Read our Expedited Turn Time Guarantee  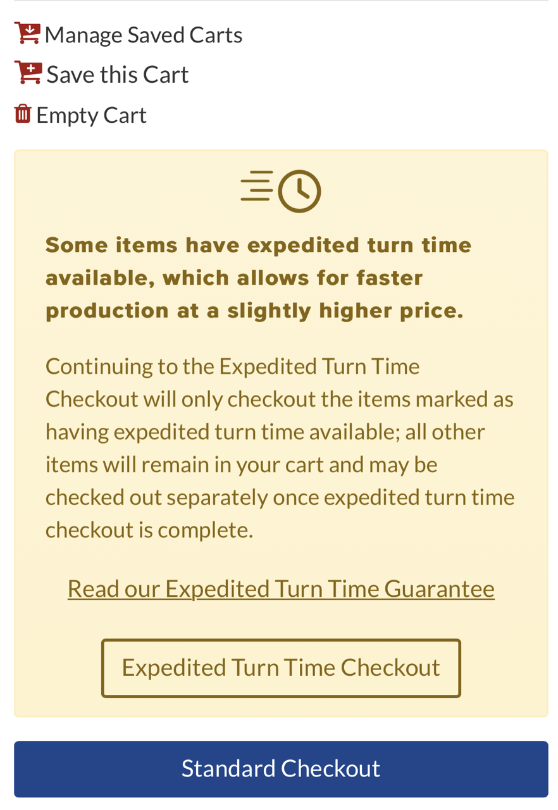click(281, 587)
